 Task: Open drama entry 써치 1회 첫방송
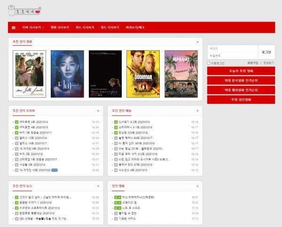[x=35, y=133]
